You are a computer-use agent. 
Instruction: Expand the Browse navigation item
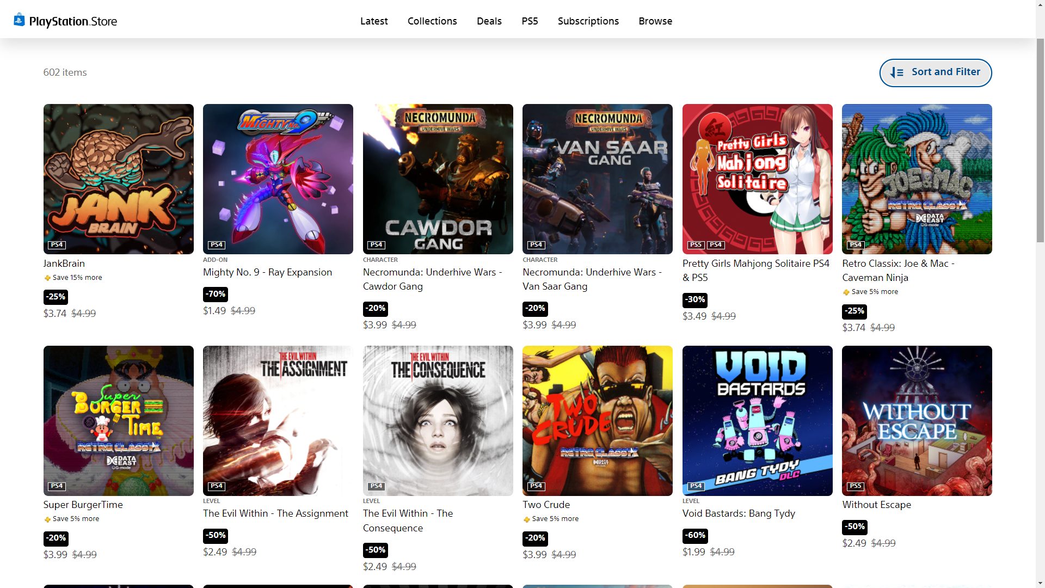coord(655,21)
